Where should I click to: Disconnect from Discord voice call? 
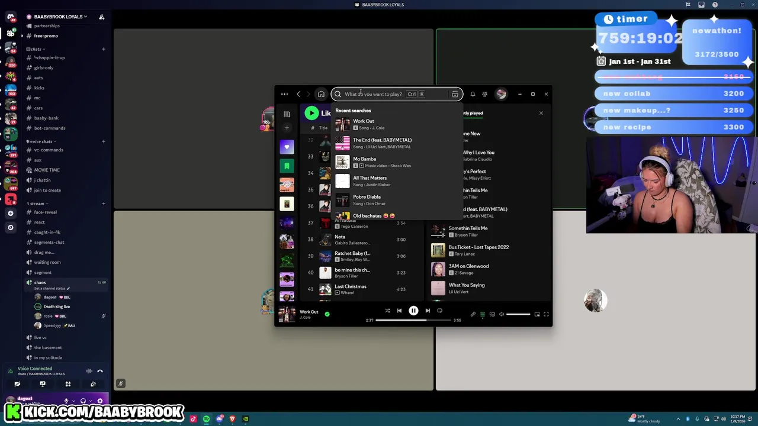[x=100, y=371]
